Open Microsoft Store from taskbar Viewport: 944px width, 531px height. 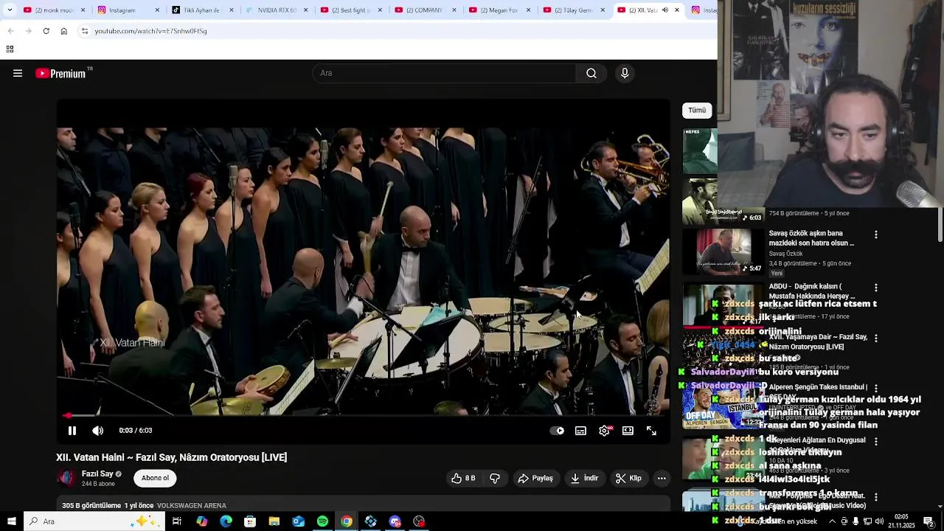[x=250, y=521]
